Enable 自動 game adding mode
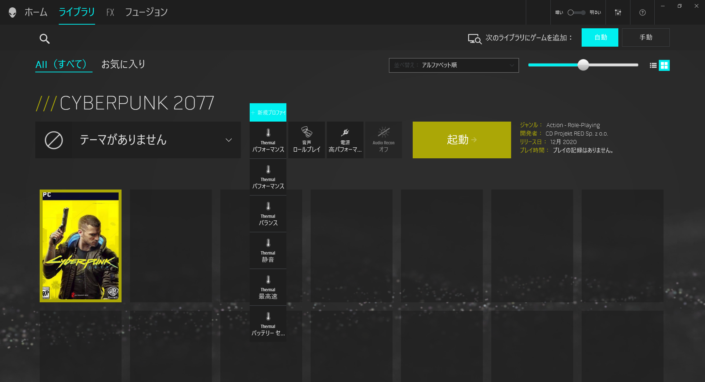The height and width of the screenshot is (382, 705). click(600, 37)
